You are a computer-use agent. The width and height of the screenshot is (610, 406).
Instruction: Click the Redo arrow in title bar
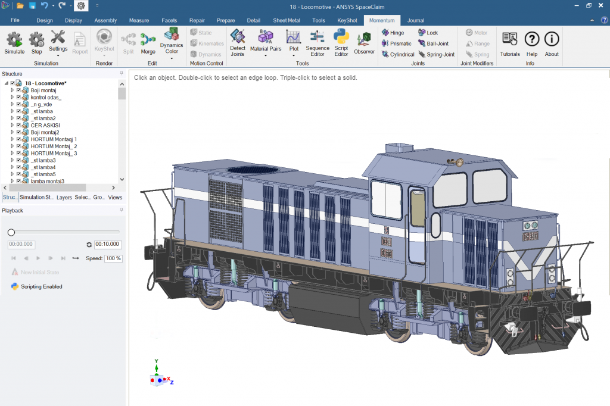tap(62, 5)
